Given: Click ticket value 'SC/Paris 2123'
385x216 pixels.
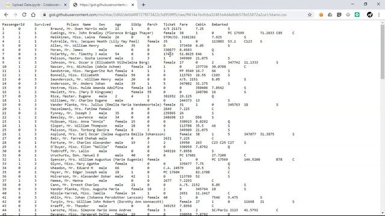Looking at the screenshot, I should click(224, 210).
